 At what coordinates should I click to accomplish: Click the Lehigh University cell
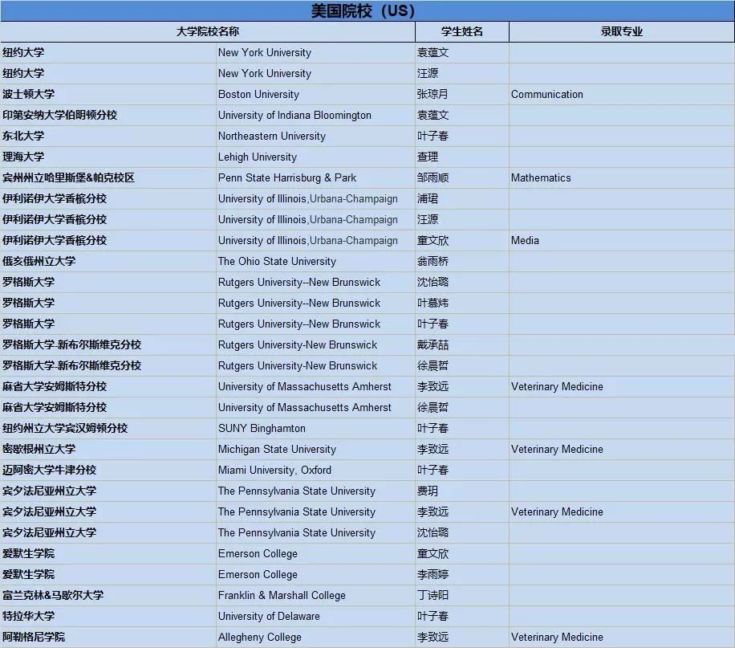(315, 157)
